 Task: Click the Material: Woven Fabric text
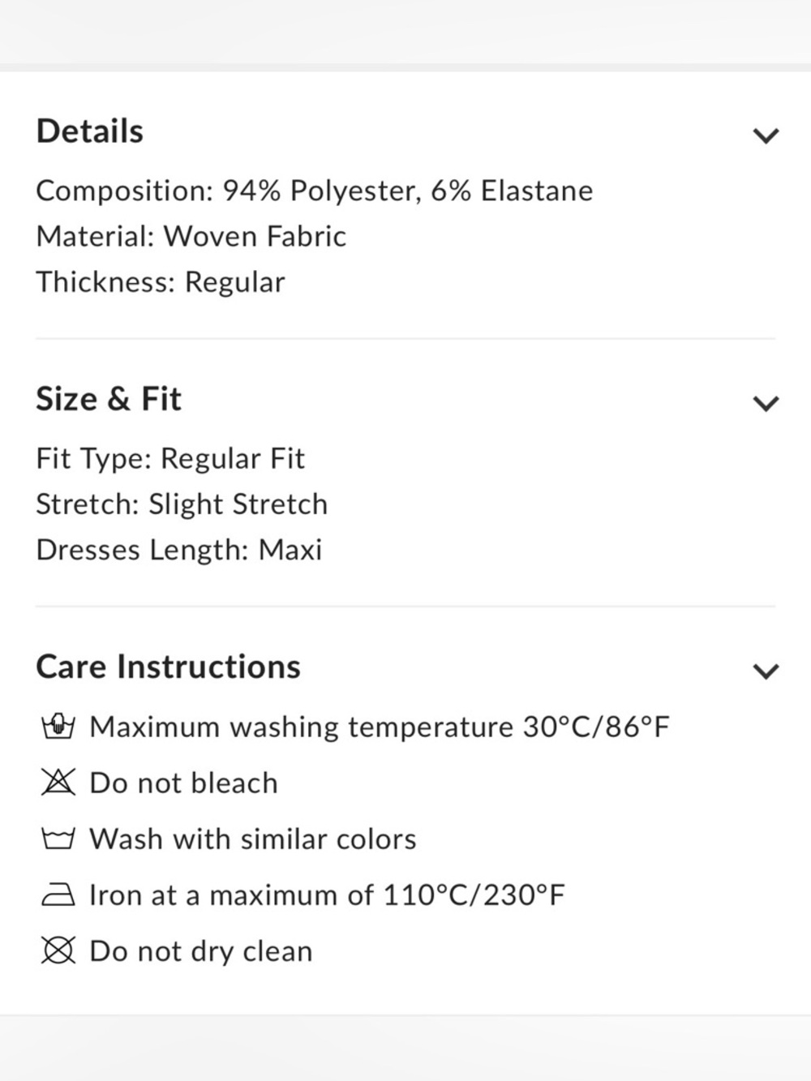(191, 237)
